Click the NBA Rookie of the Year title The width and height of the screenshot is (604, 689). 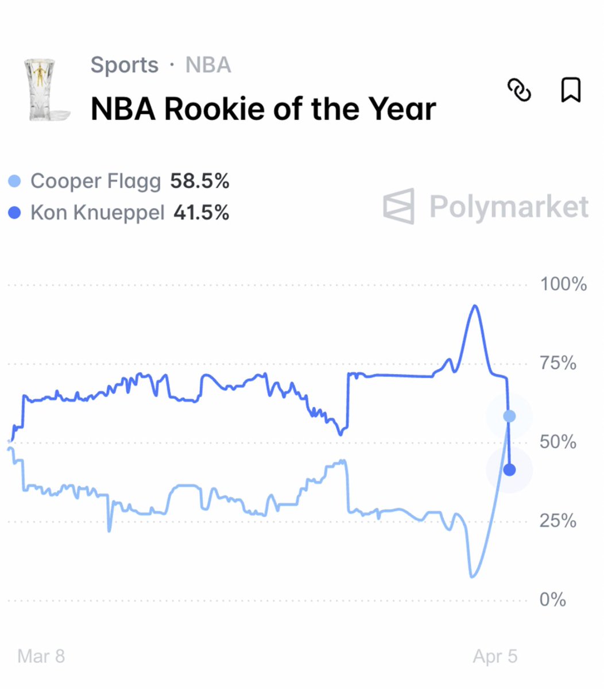pos(264,109)
